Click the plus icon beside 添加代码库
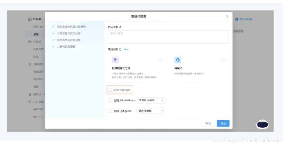285x146 pixels. click(x=237, y=19)
